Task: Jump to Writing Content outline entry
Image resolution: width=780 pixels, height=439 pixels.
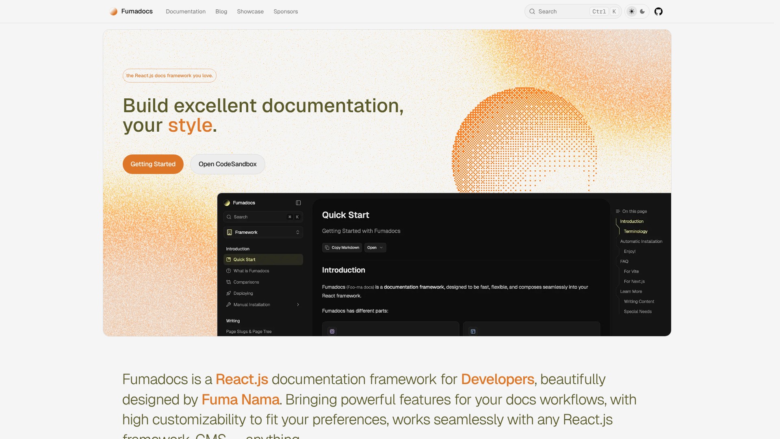Action: tap(639, 302)
